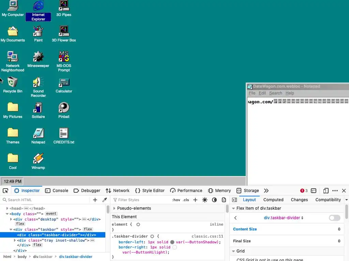Activate the element picker tool in DevTools
Image resolution: width=349 pixels, height=261 pixels.
coord(5,191)
